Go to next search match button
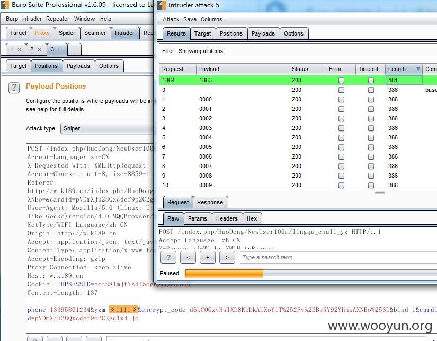This screenshot has width=437, height=341. [x=227, y=257]
